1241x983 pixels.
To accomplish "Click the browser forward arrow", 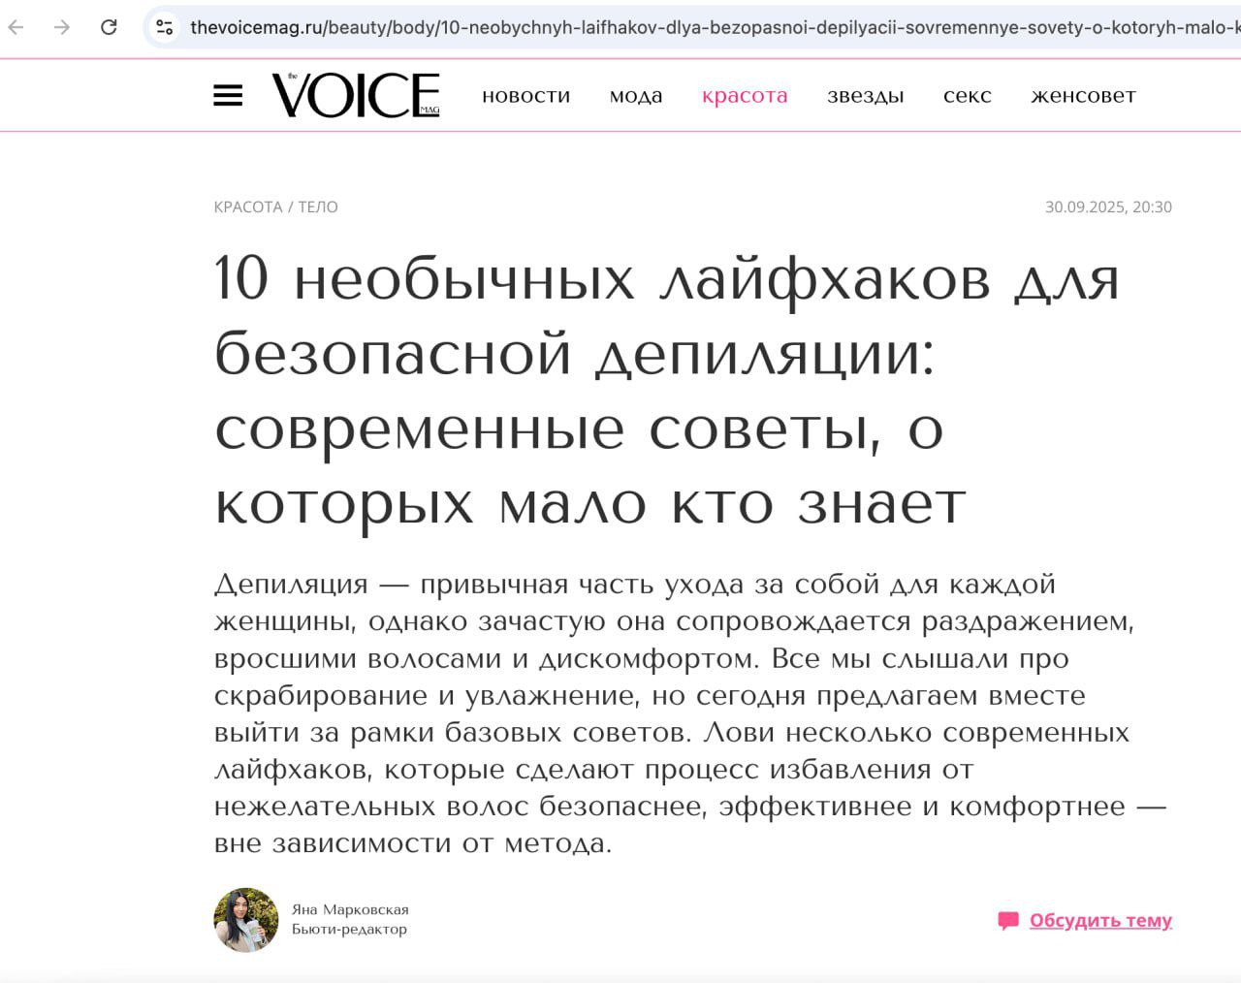I will point(62,27).
